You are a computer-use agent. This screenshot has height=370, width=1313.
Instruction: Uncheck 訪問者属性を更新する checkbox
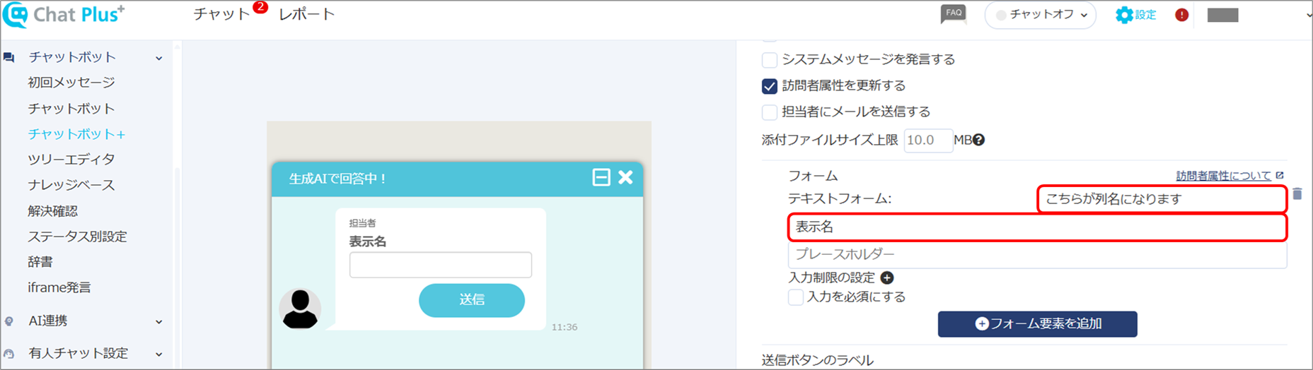coord(770,86)
